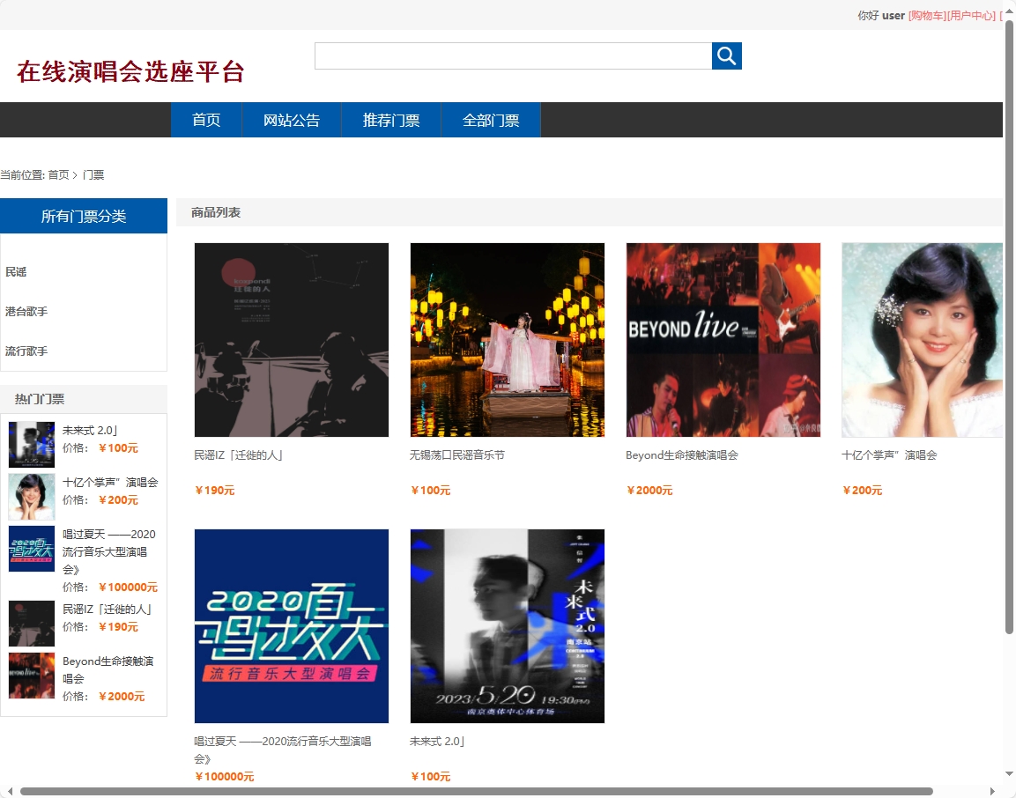
Task: Open the 无锡荡口民谣音乐节 poster
Action: click(x=507, y=340)
